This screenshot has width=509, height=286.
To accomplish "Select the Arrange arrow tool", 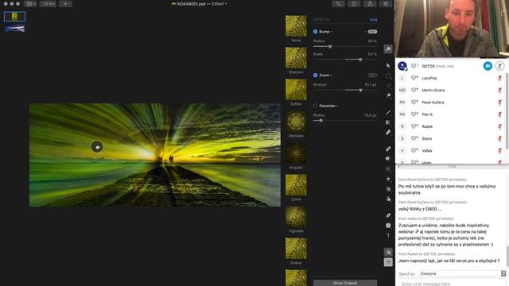I will 388,65.
